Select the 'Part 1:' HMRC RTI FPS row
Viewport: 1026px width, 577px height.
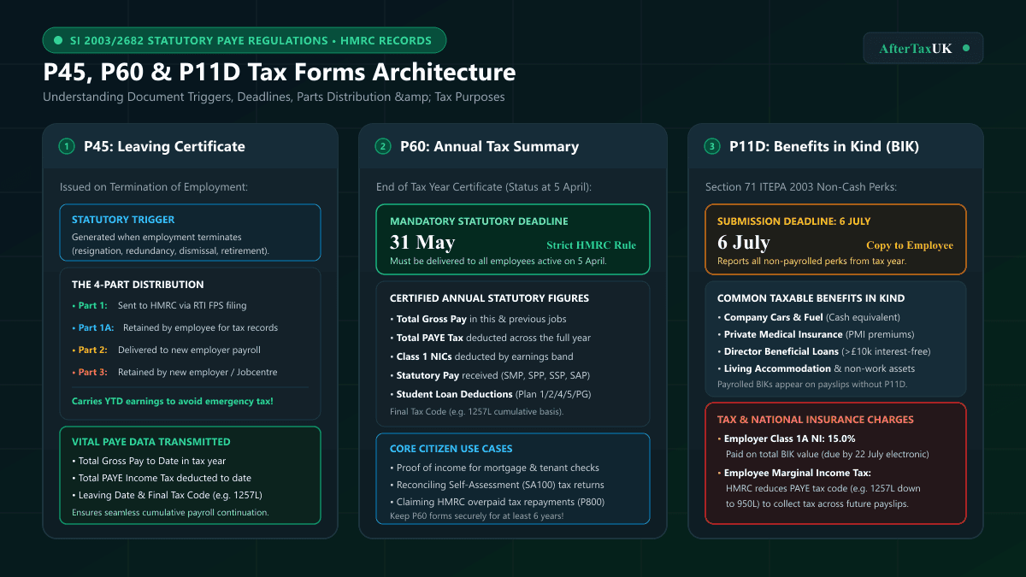tap(159, 305)
